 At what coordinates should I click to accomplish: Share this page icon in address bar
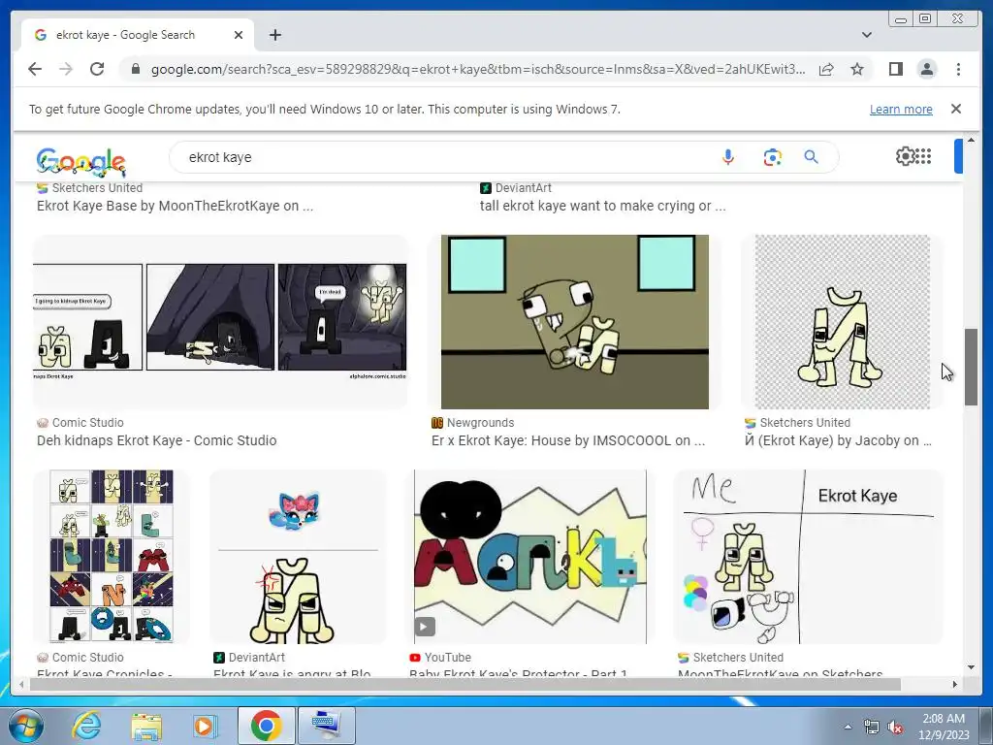coord(826,69)
